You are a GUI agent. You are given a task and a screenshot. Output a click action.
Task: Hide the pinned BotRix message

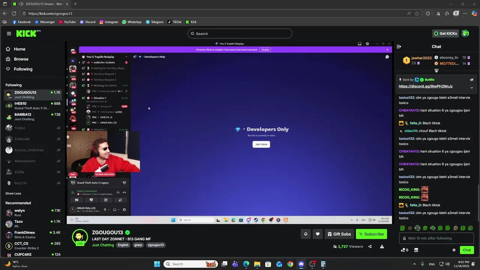[472, 80]
